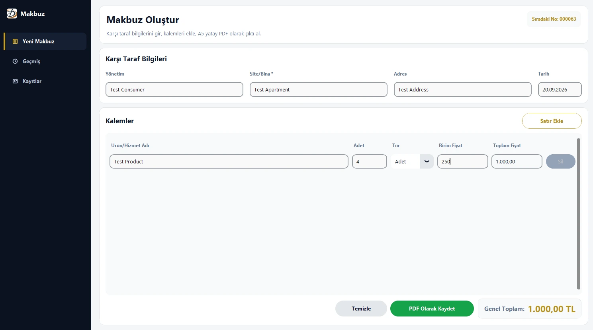Click the Makbuz brand name in sidebar
This screenshot has width=593, height=330.
coord(32,14)
